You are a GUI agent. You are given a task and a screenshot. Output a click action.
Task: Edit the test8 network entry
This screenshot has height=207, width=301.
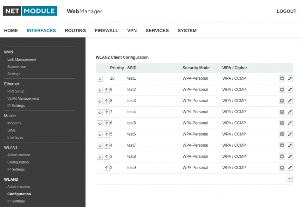(290, 157)
